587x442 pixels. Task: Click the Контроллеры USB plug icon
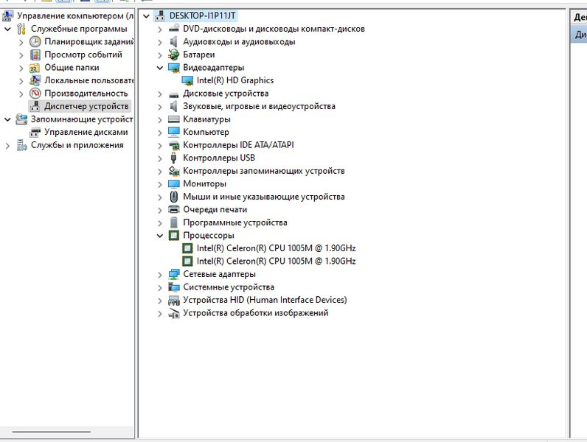[173, 158]
